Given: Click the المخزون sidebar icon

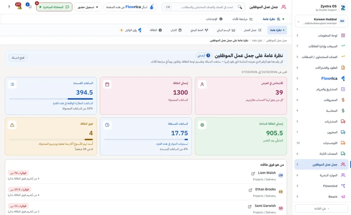Looking at the screenshot, I should (x=343, y=132).
